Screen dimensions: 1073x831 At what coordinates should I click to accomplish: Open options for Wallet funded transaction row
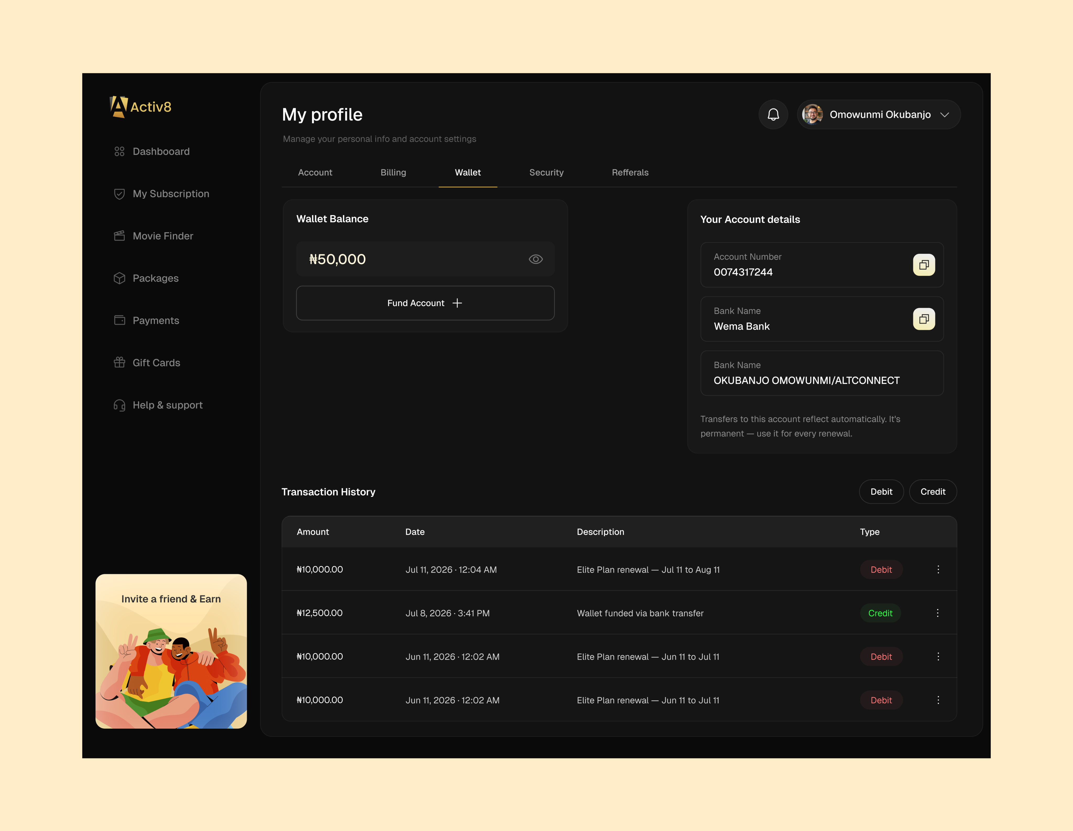coord(937,613)
